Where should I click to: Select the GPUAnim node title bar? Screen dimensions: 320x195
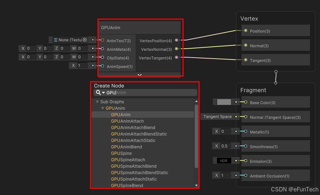[x=140, y=28]
